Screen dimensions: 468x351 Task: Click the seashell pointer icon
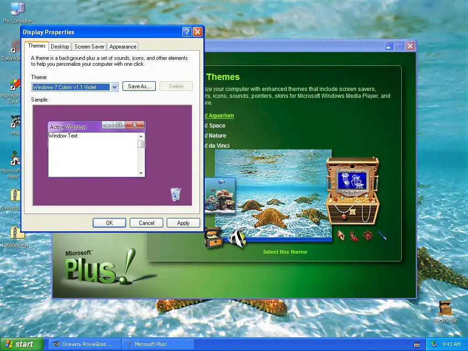coord(341,235)
